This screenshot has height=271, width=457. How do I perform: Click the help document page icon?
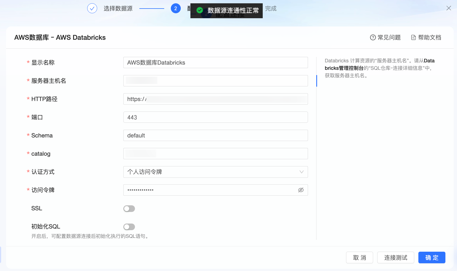(x=413, y=38)
